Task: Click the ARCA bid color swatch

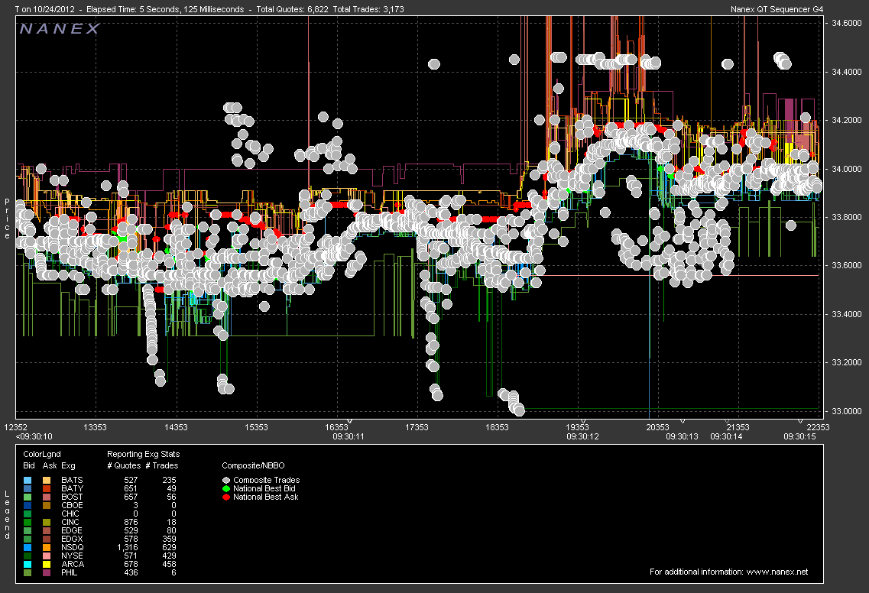Action: click(28, 564)
